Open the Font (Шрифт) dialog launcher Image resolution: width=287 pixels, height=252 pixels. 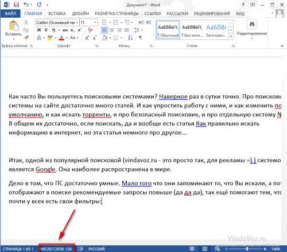point(97,46)
